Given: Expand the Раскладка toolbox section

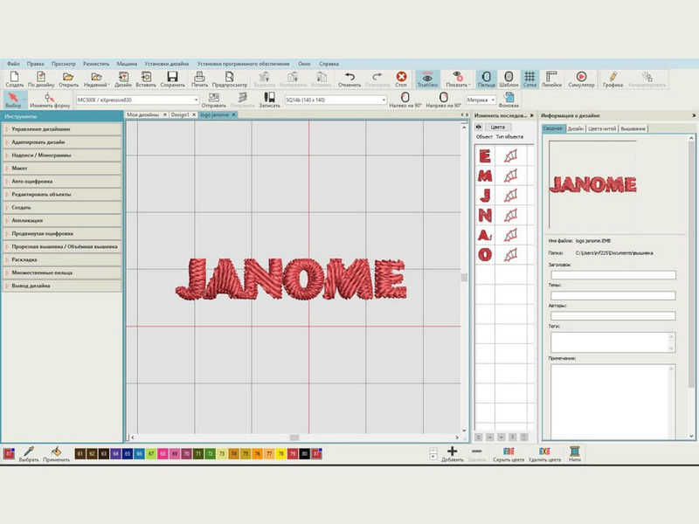Looking at the screenshot, I should (62, 259).
